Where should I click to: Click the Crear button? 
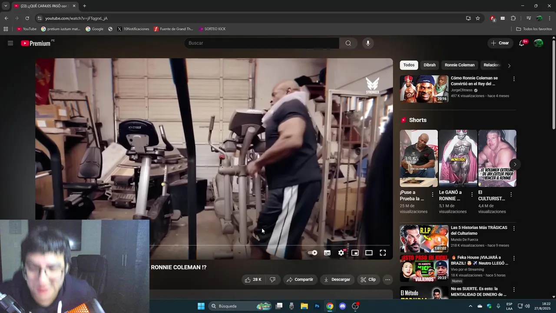tap(500, 43)
